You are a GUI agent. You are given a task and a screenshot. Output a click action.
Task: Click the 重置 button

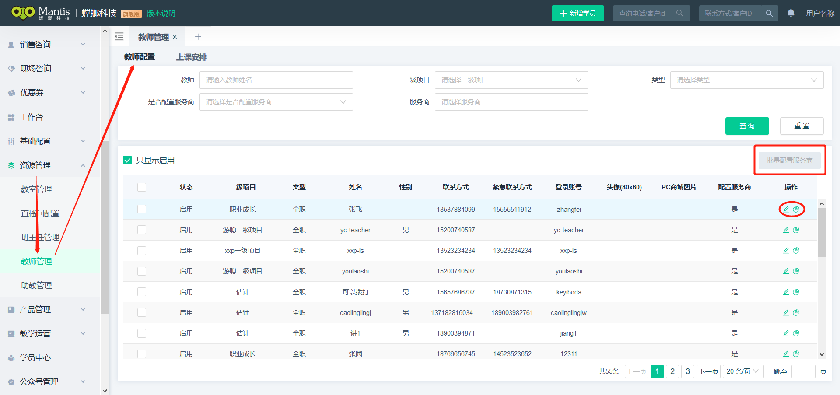pyautogui.click(x=801, y=126)
